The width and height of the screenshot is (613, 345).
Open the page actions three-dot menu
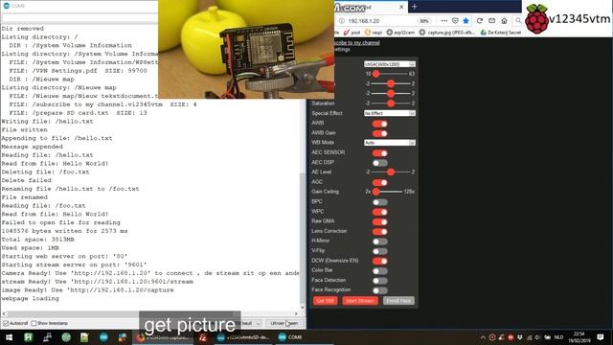444,21
